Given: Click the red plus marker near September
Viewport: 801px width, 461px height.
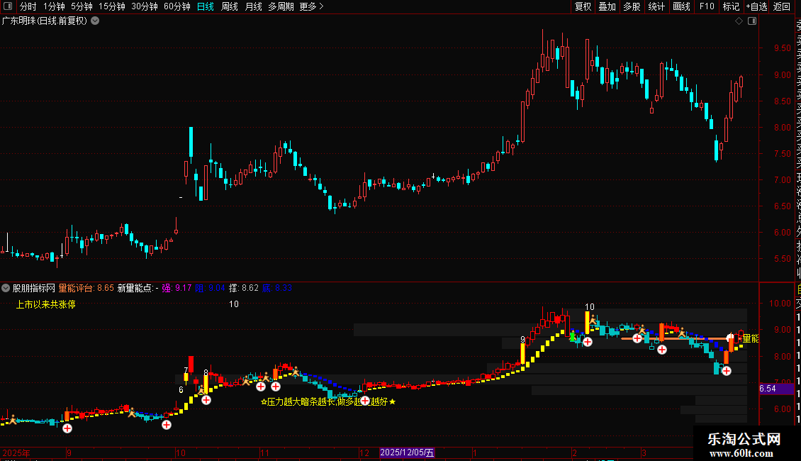Looking at the screenshot, I should (x=67, y=428).
